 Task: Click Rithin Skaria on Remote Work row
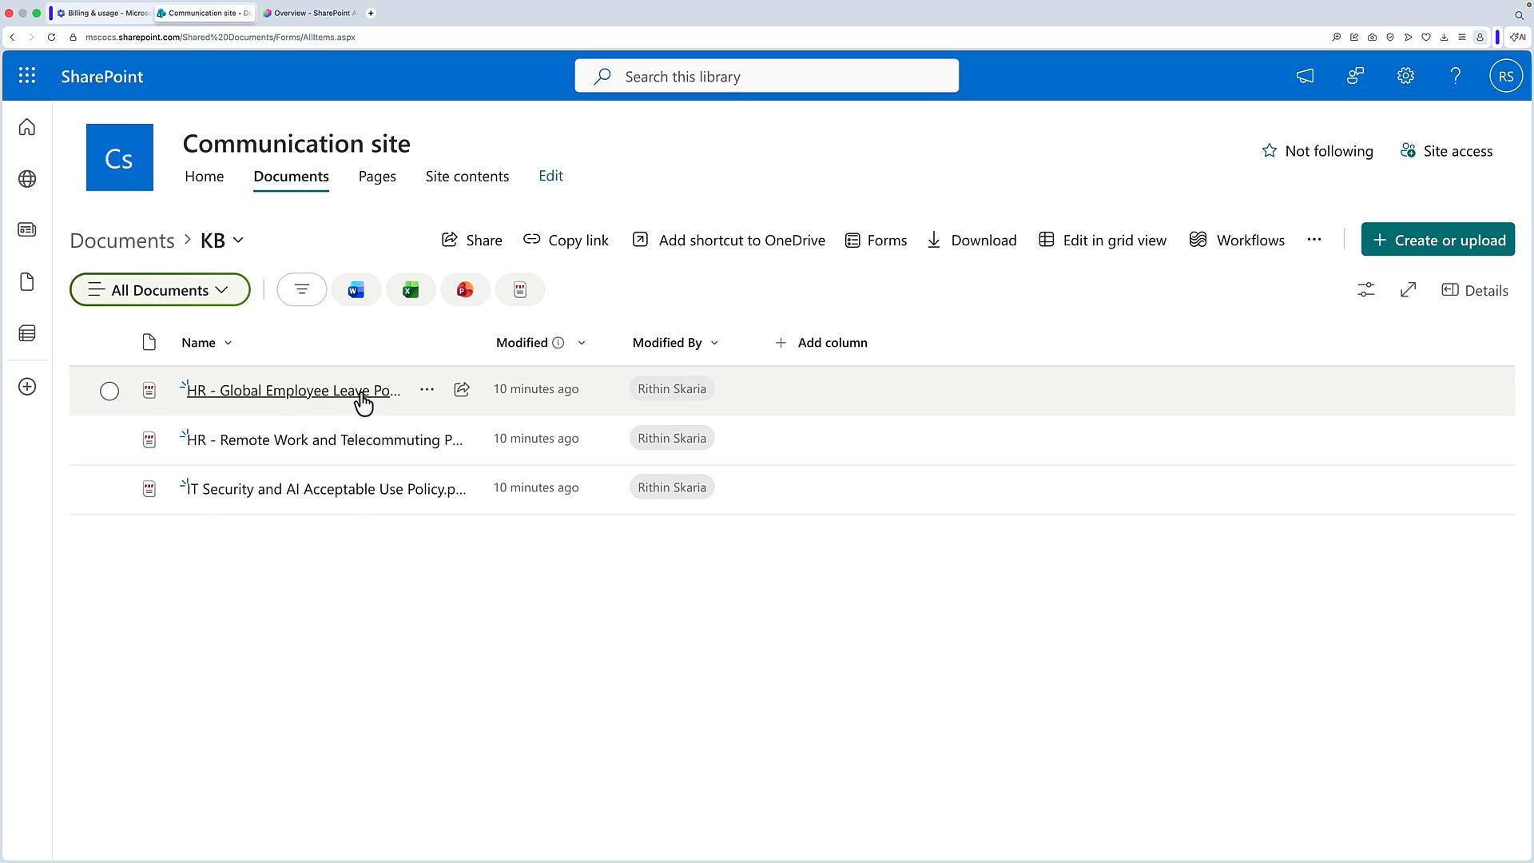pos(672,438)
